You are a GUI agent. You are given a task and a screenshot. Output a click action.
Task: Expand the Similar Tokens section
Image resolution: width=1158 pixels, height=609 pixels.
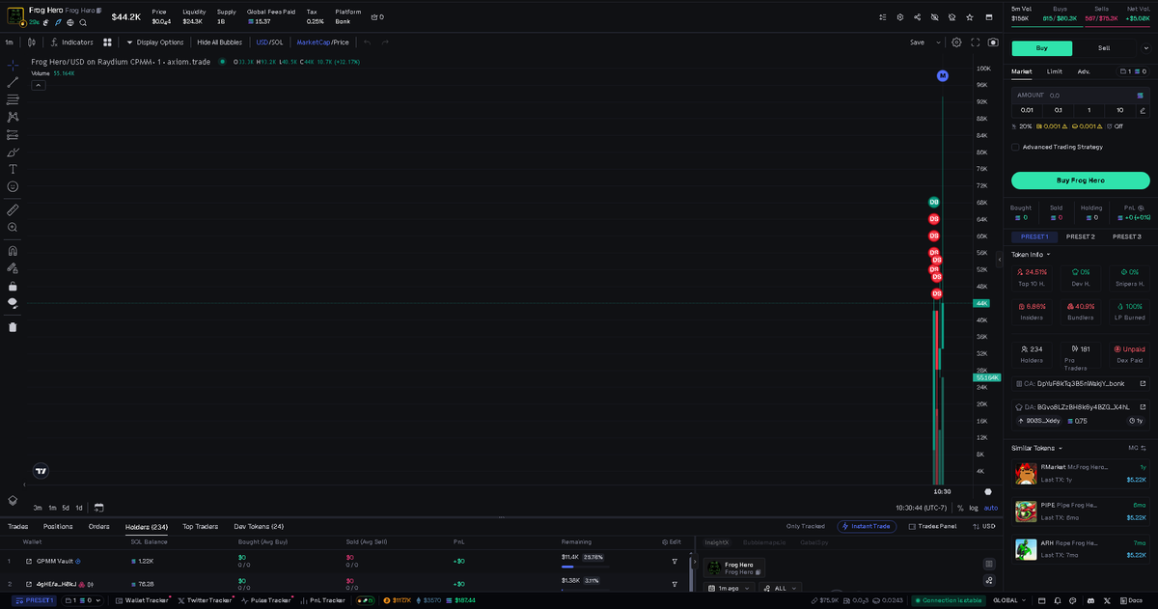click(1036, 448)
